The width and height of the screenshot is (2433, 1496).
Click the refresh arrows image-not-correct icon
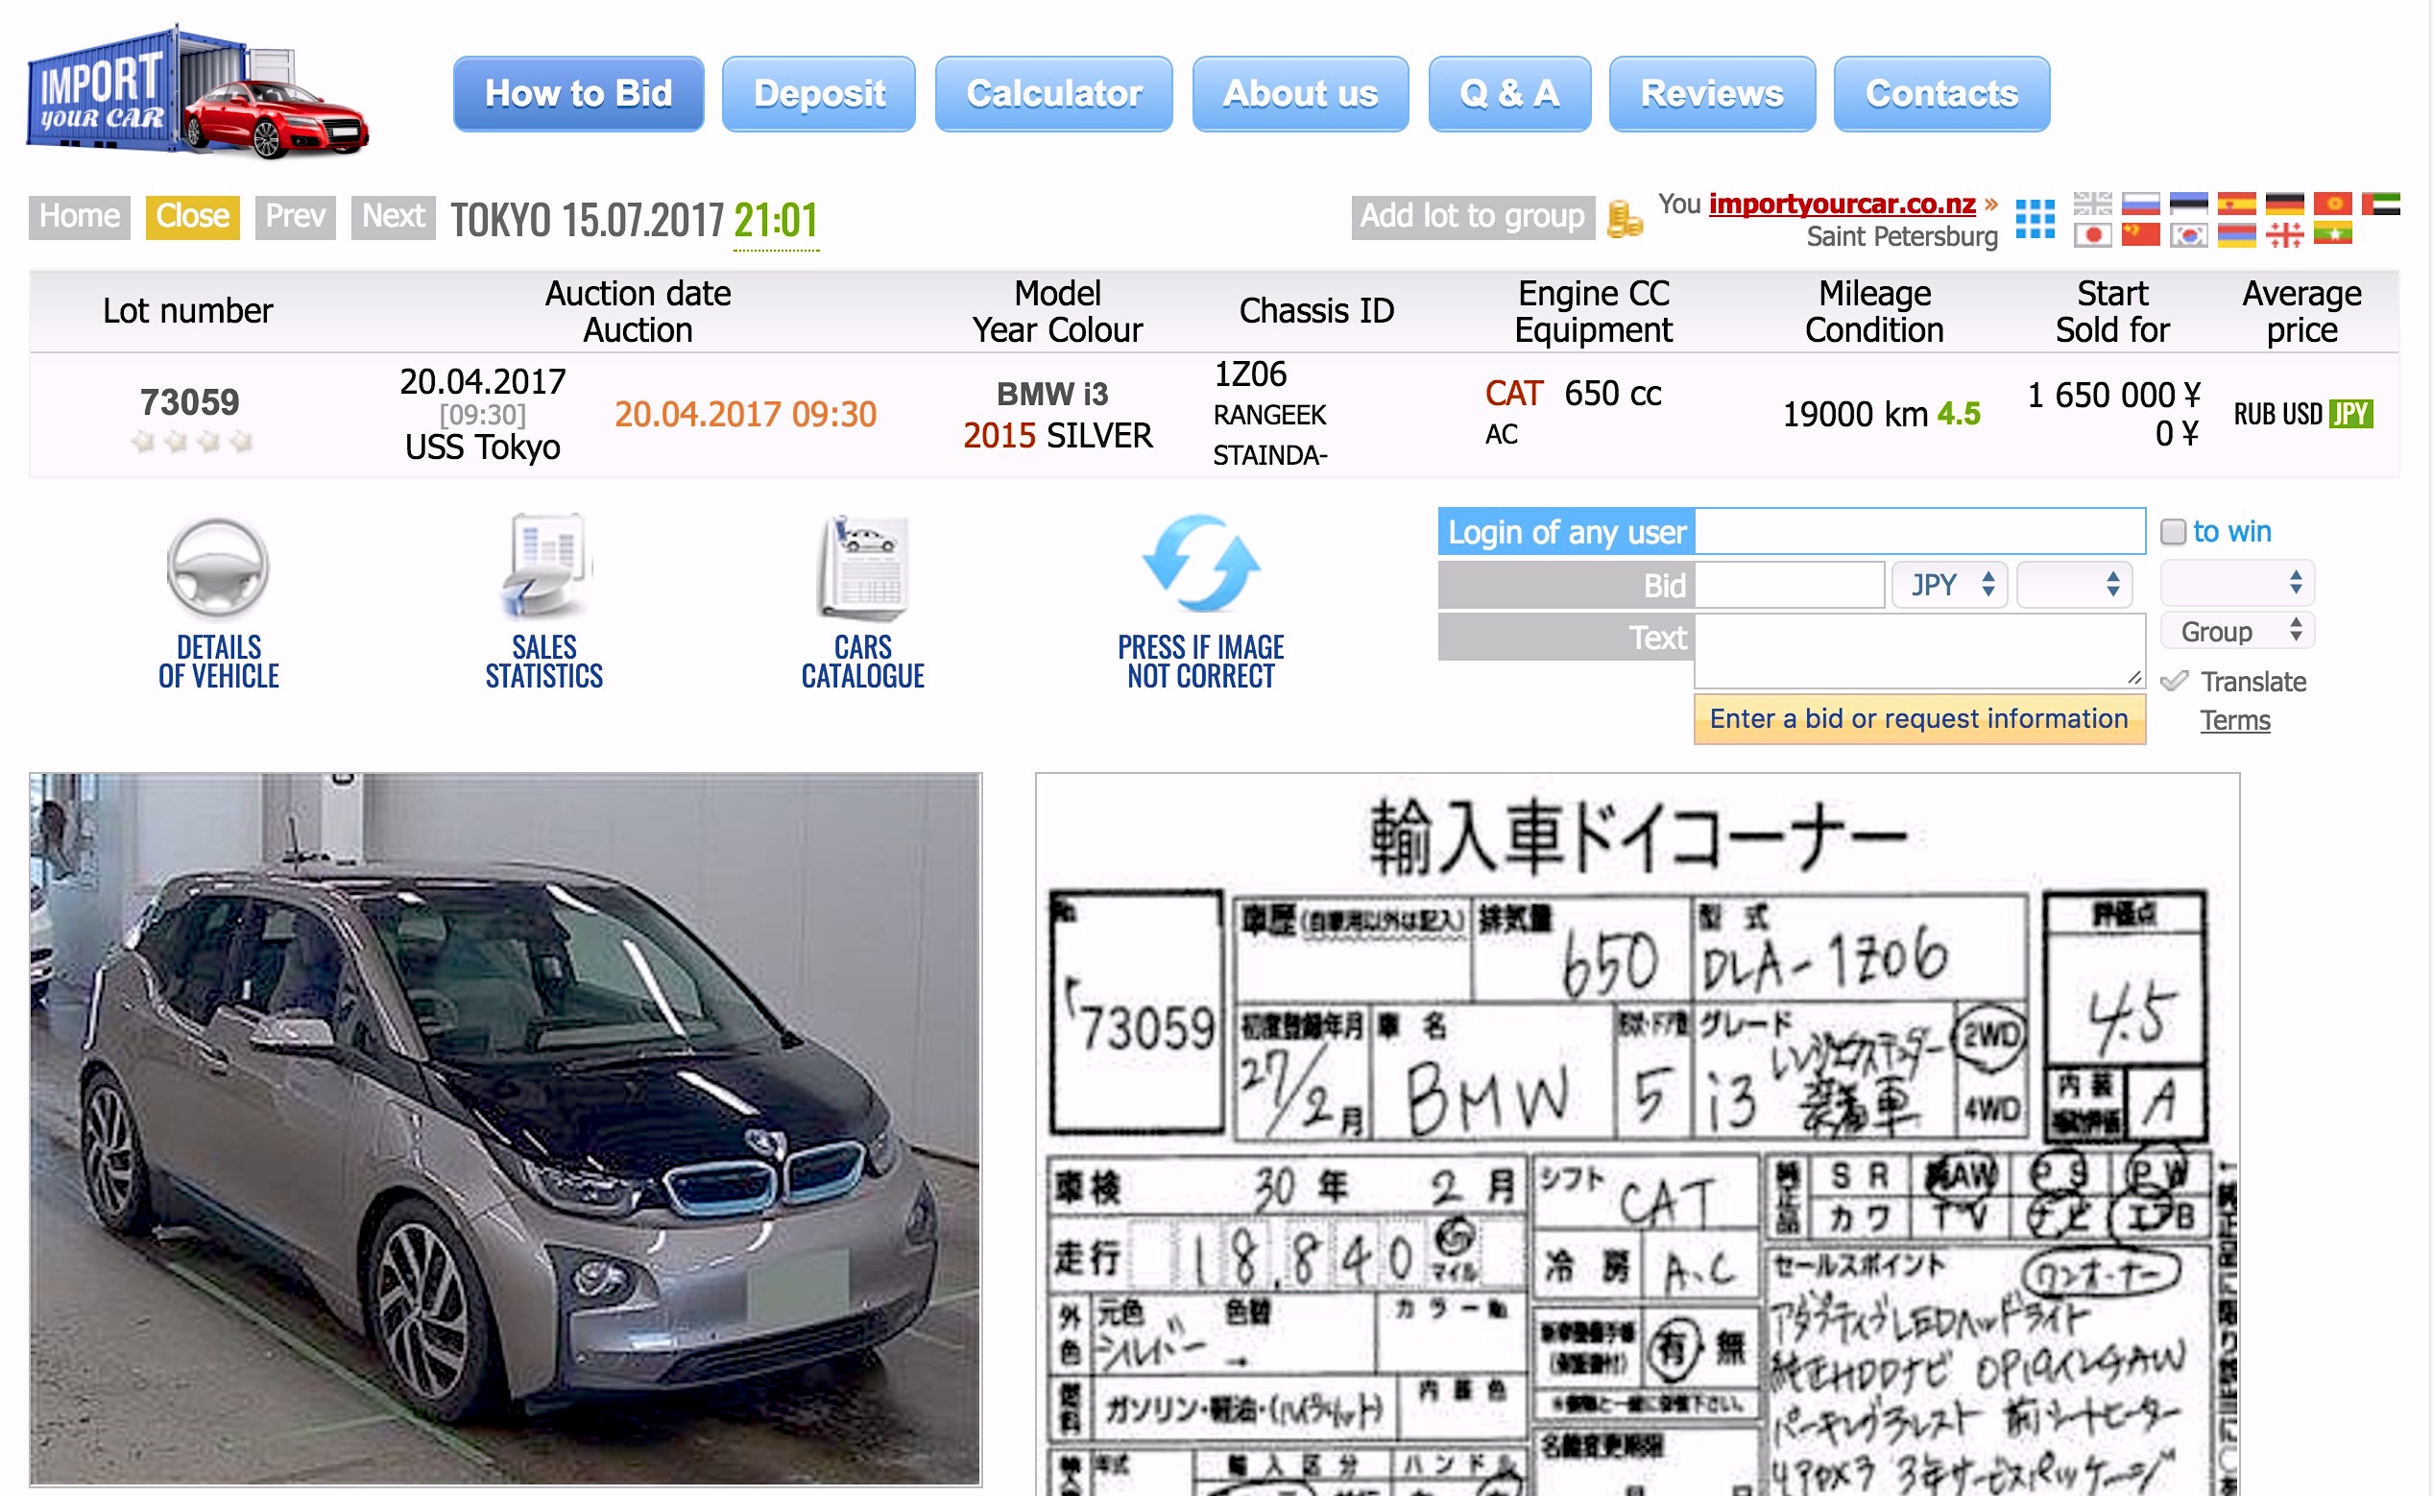(1200, 564)
